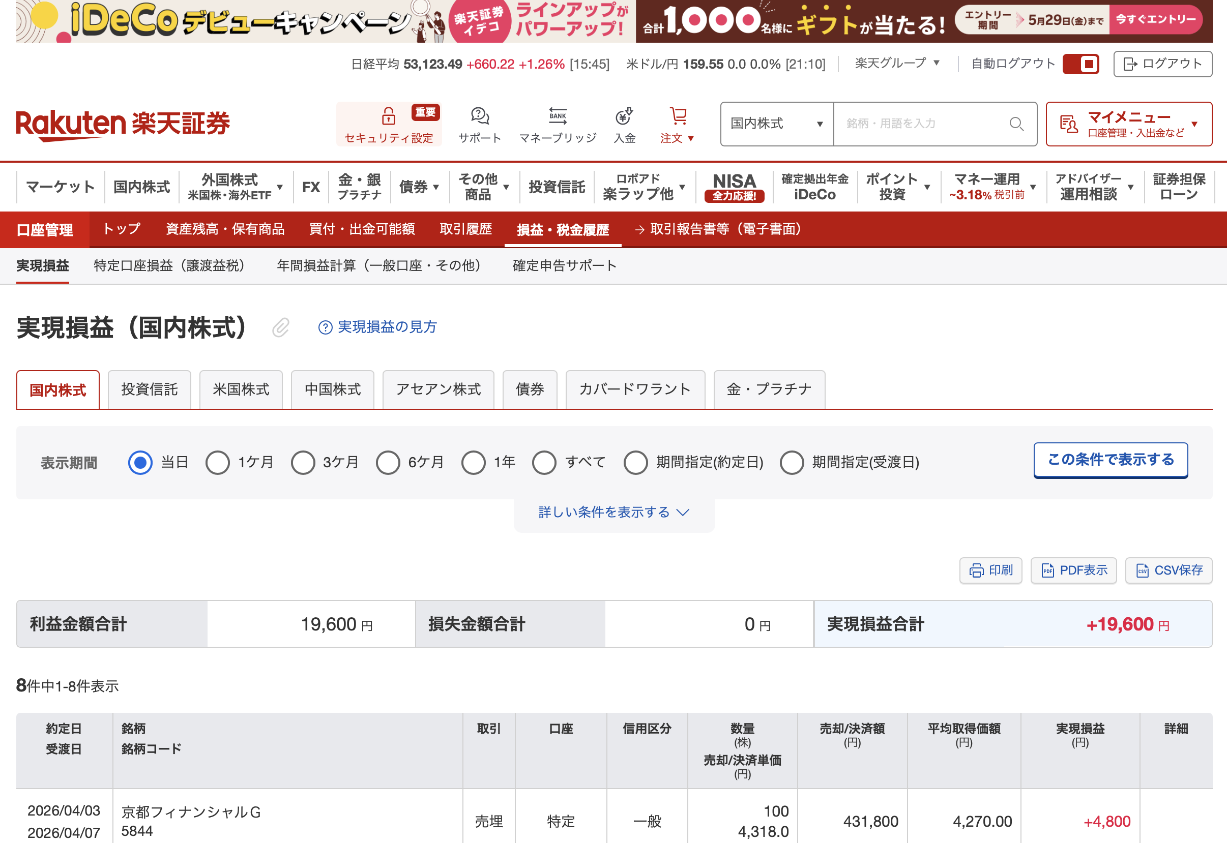
Task: Expand the マイメニュー dropdown
Action: (1129, 124)
